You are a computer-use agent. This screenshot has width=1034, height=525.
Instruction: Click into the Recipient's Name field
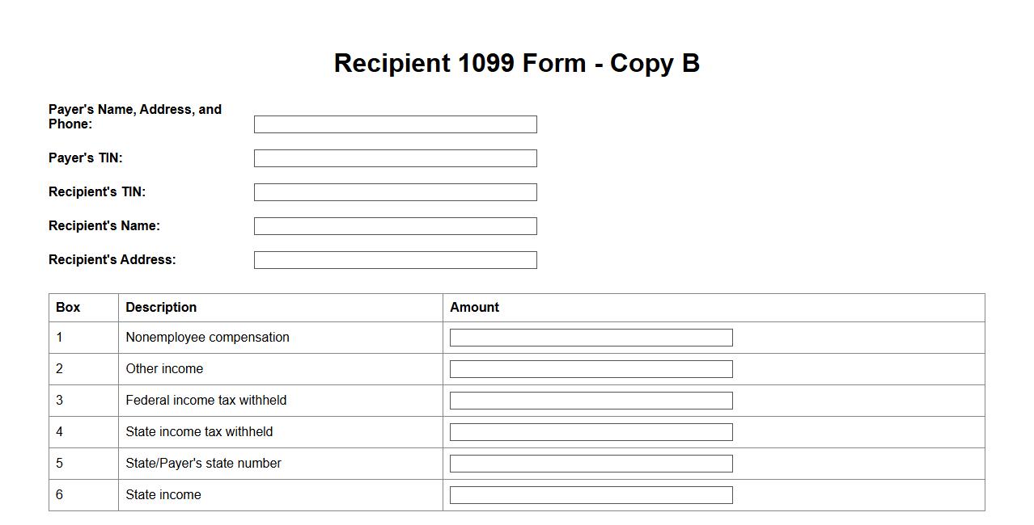395,226
